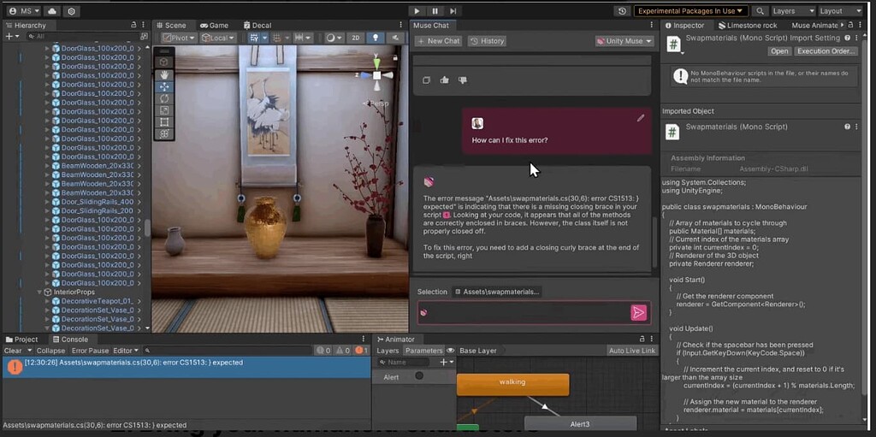
Task: Open the settings gear beside cloud icon
Action: 71,11
